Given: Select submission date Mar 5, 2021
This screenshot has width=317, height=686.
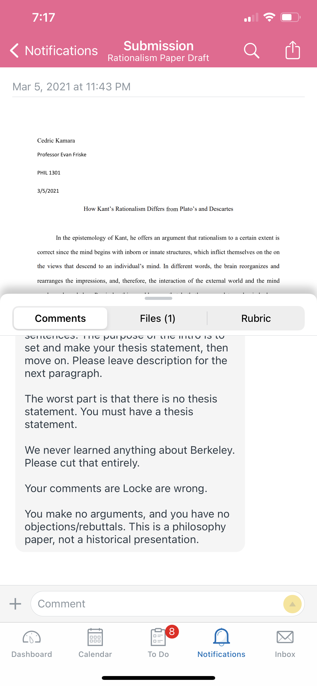Looking at the screenshot, I should click(x=71, y=87).
